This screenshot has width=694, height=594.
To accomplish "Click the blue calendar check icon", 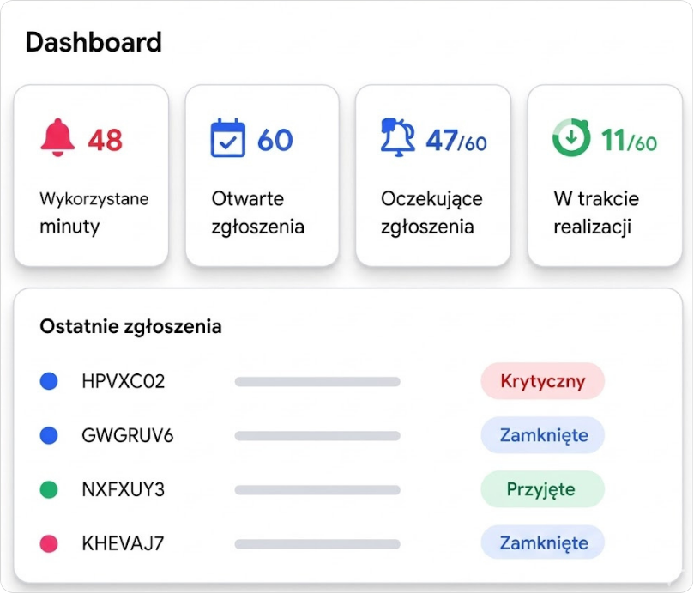I will coord(228,137).
